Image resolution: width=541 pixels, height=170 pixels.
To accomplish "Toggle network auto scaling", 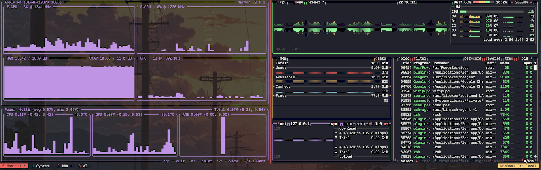I will click(x=347, y=124).
